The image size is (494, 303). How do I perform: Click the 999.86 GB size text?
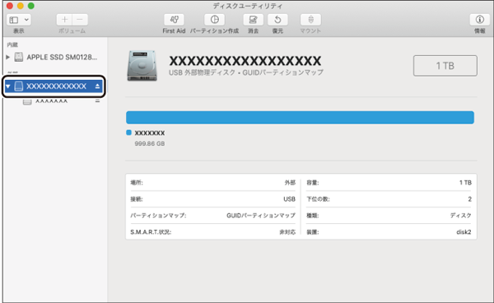tap(150, 143)
